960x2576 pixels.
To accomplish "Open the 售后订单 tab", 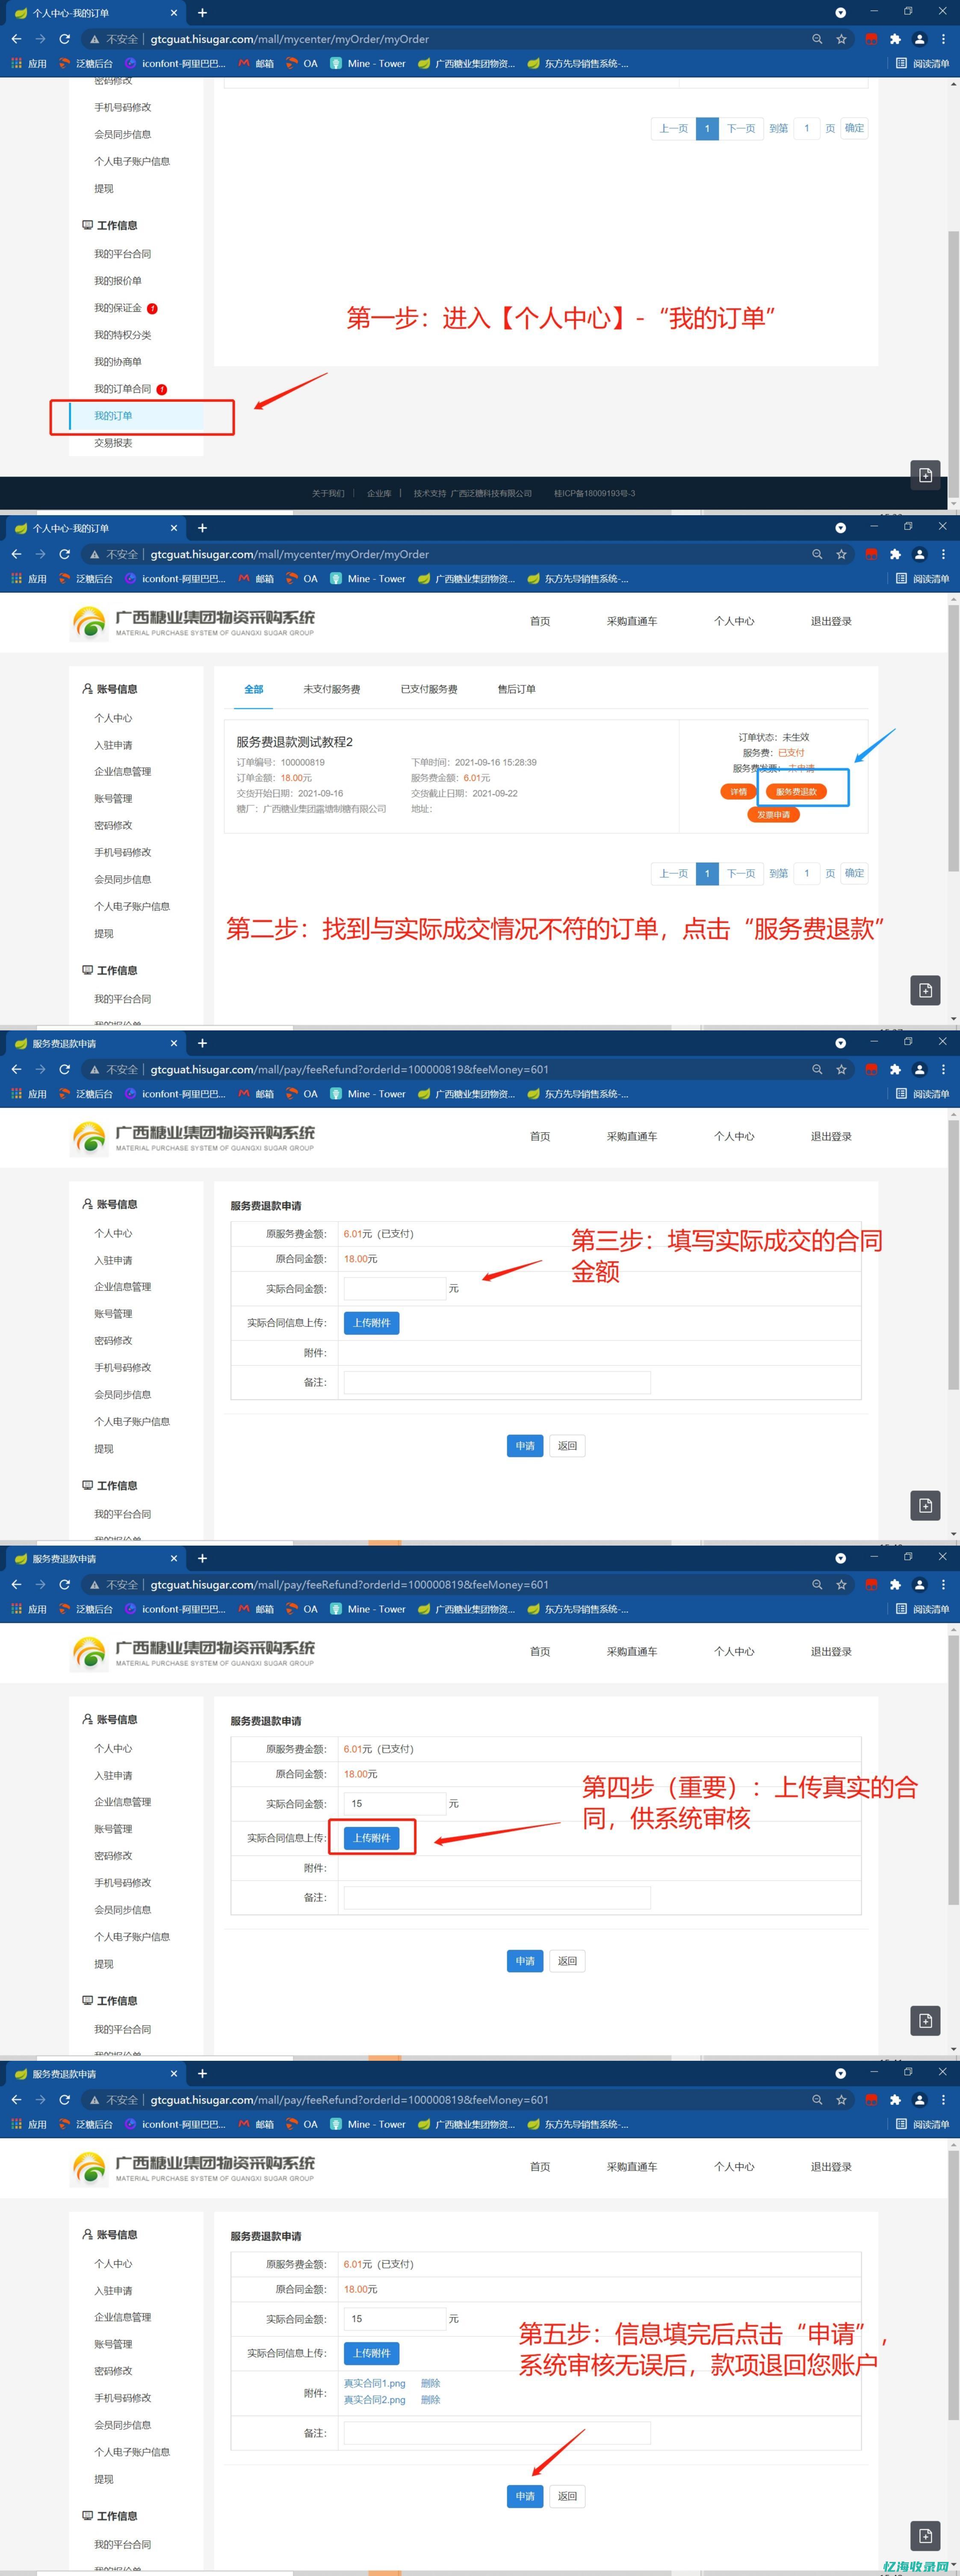I will tap(517, 689).
